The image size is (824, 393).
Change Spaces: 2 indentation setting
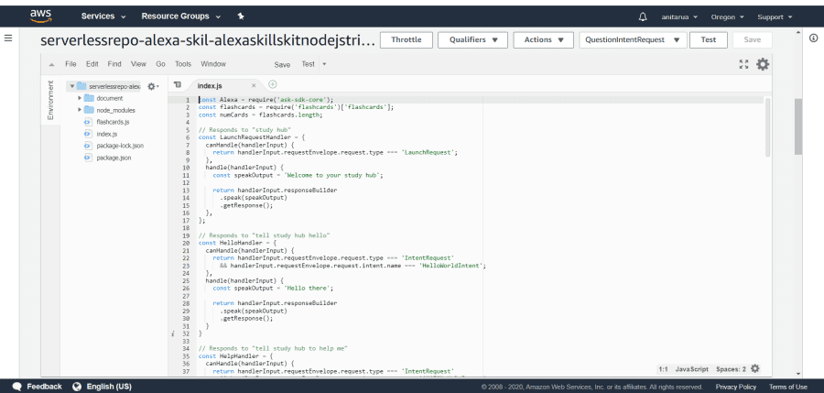coord(731,369)
